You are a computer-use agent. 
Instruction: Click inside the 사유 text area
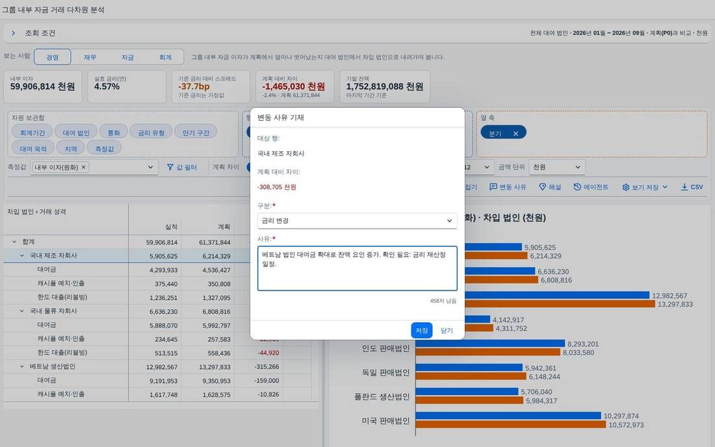(357, 268)
